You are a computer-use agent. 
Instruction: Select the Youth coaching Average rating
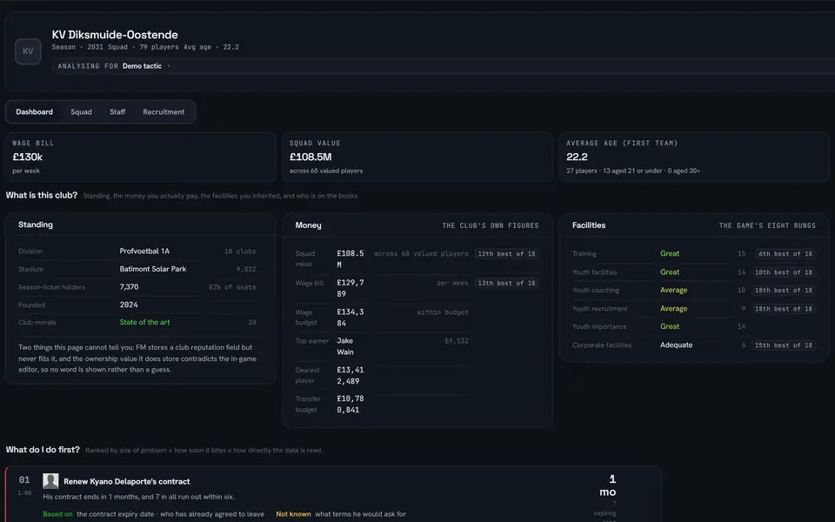[673, 291]
